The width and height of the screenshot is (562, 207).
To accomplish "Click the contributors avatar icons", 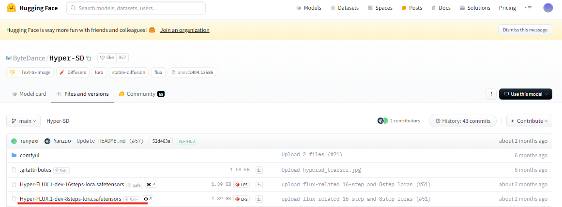I will pyautogui.click(x=382, y=121).
